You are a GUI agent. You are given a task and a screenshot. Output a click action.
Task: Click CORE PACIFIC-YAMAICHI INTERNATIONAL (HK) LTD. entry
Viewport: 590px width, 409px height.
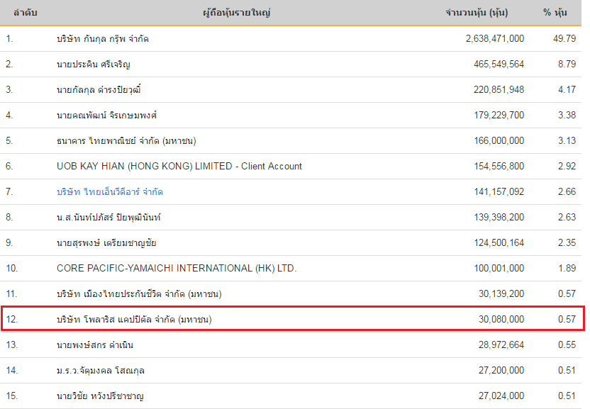coord(177,268)
